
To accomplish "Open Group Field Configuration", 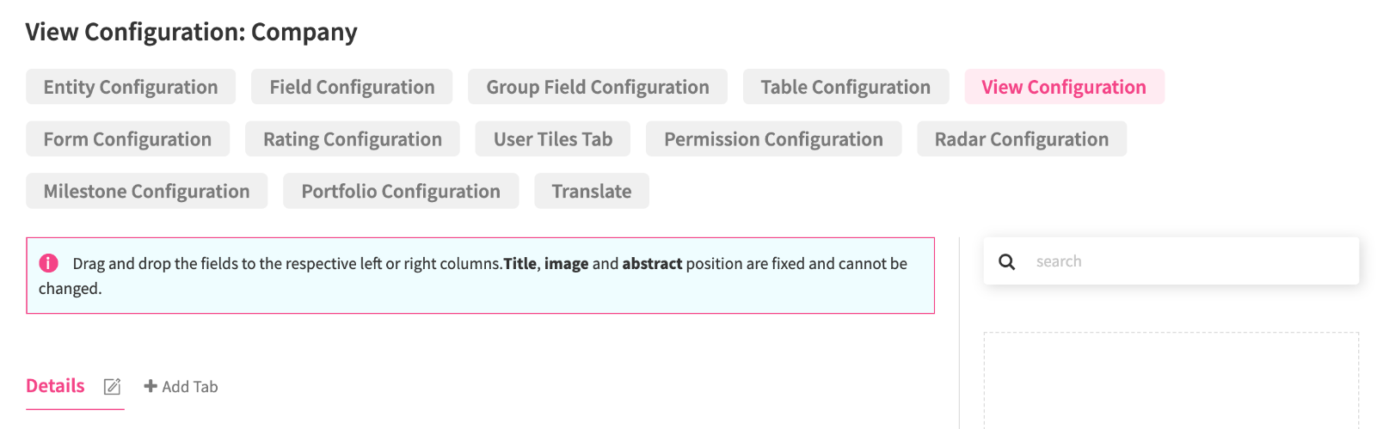I will pos(598,87).
